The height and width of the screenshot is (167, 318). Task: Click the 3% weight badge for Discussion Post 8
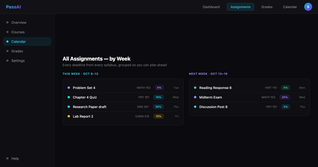point(286,107)
